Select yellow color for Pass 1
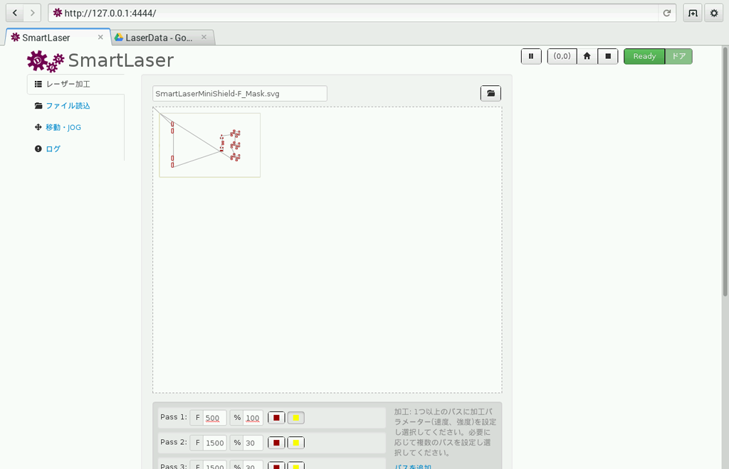 (x=295, y=418)
